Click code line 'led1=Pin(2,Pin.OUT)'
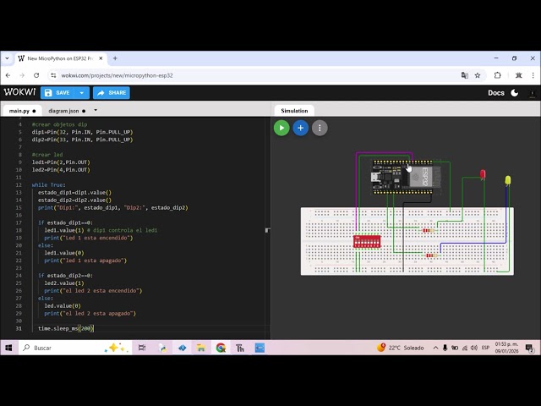The height and width of the screenshot is (406, 541). [61, 162]
